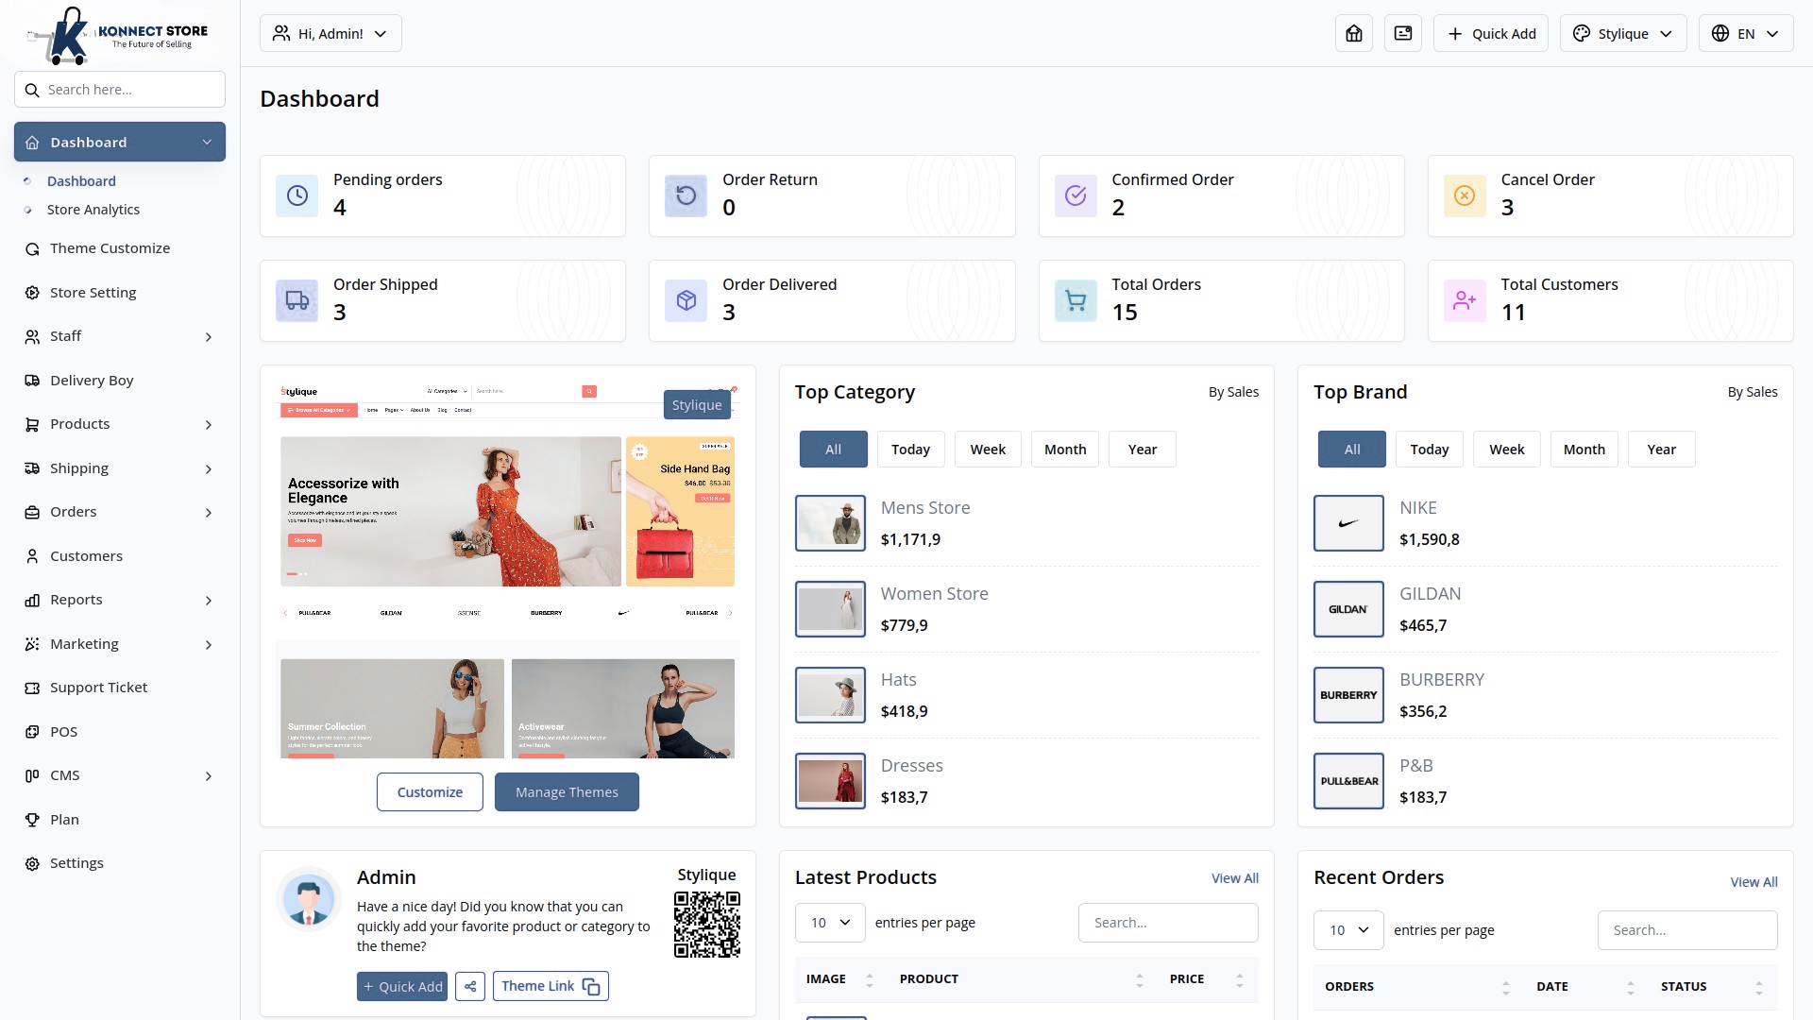Open the Hi, Admin! dropdown
The width and height of the screenshot is (1813, 1020).
tap(330, 34)
